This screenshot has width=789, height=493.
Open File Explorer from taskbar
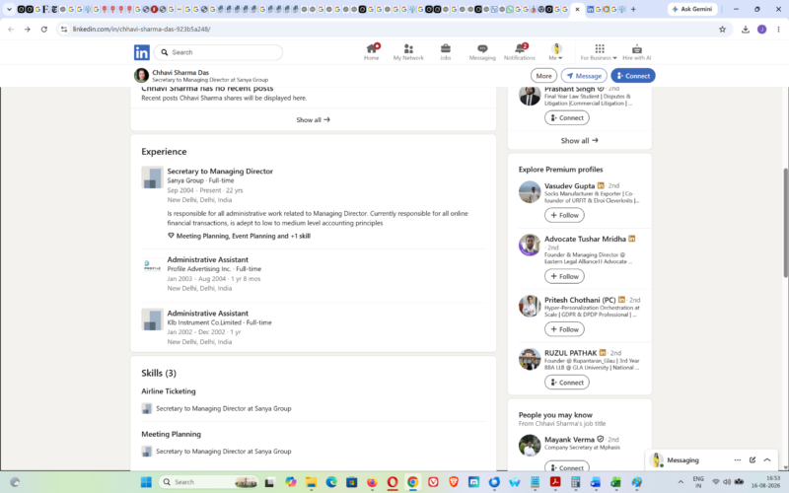point(311,482)
